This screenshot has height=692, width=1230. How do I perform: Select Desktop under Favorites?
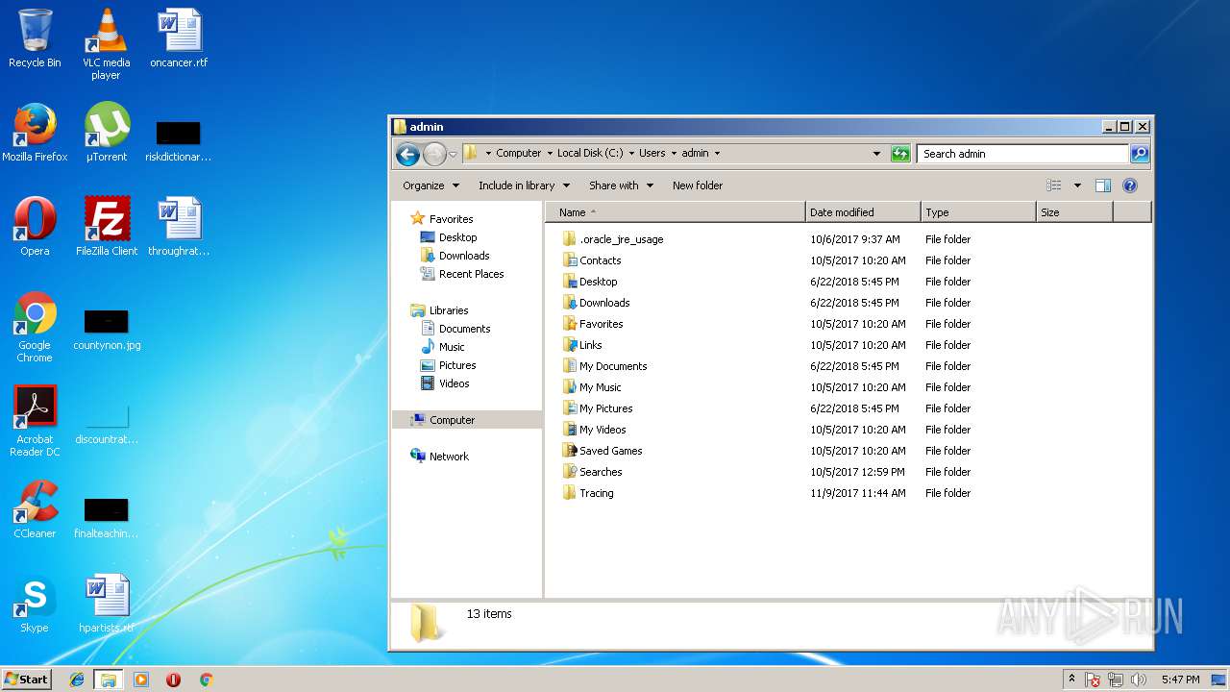tap(457, 237)
